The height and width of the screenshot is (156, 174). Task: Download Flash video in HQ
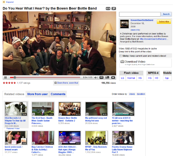pyautogui.click(x=140, y=78)
